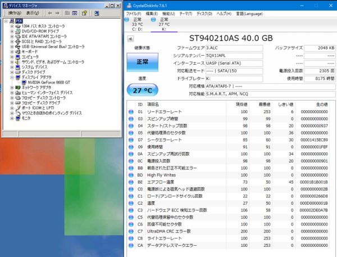This screenshot has width=337, height=257.
Task: Open the 表示(V) menu in Device Manager
Action: pos(33,13)
